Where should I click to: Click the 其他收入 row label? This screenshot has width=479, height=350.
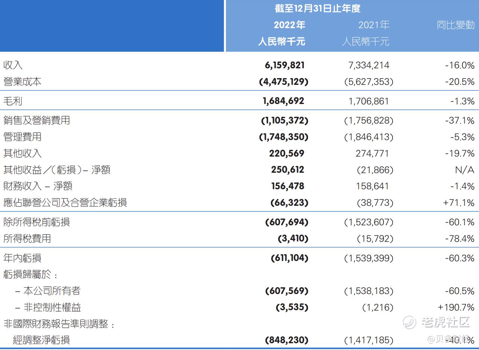tap(22, 154)
